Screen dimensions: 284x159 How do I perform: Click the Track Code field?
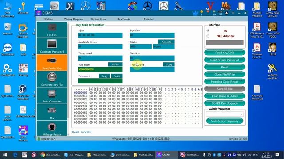coord(152,69)
